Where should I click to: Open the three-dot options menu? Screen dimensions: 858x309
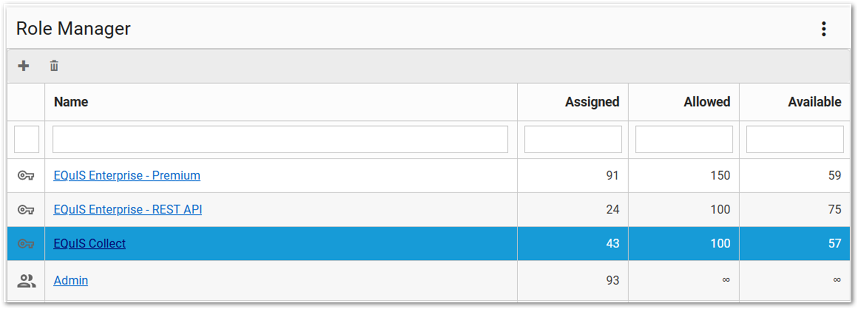[823, 29]
